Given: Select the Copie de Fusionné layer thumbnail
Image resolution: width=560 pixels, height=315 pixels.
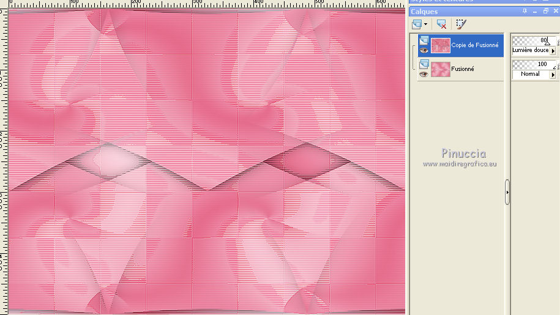Looking at the screenshot, I should 441,45.
